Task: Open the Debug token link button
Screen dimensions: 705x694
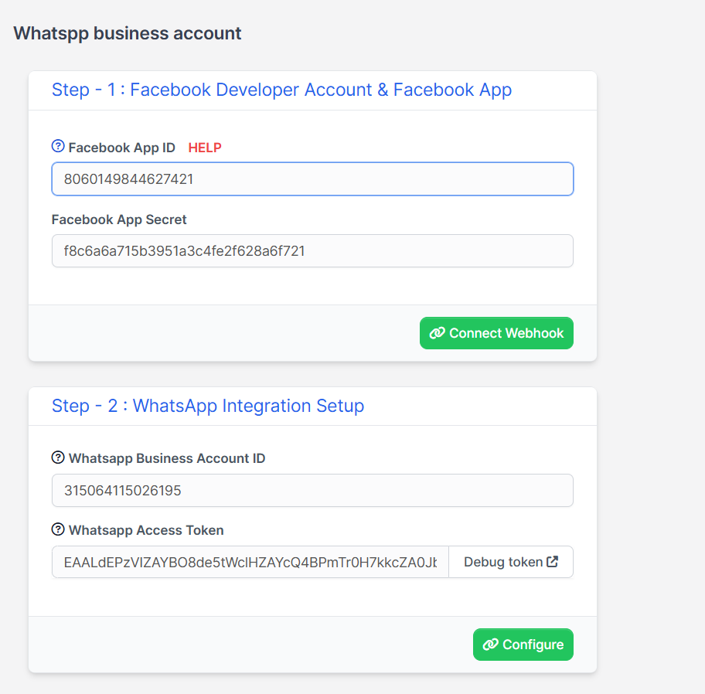Action: point(511,562)
